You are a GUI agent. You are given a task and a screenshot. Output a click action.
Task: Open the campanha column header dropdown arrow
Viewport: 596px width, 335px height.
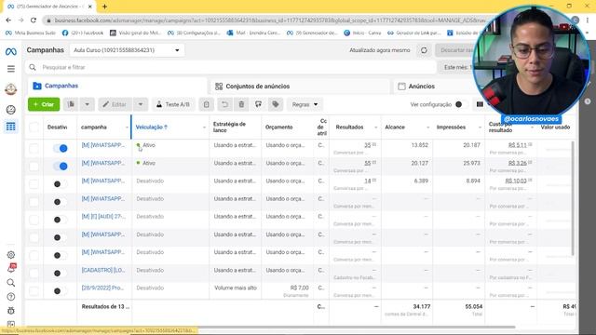click(127, 127)
